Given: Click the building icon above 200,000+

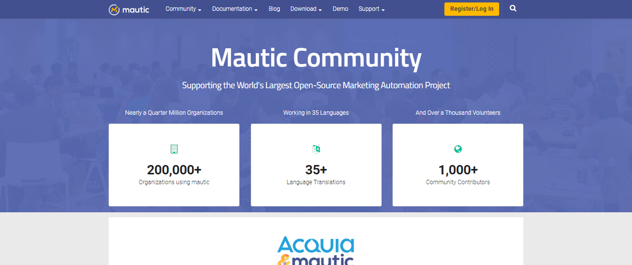Looking at the screenshot, I should 174,149.
